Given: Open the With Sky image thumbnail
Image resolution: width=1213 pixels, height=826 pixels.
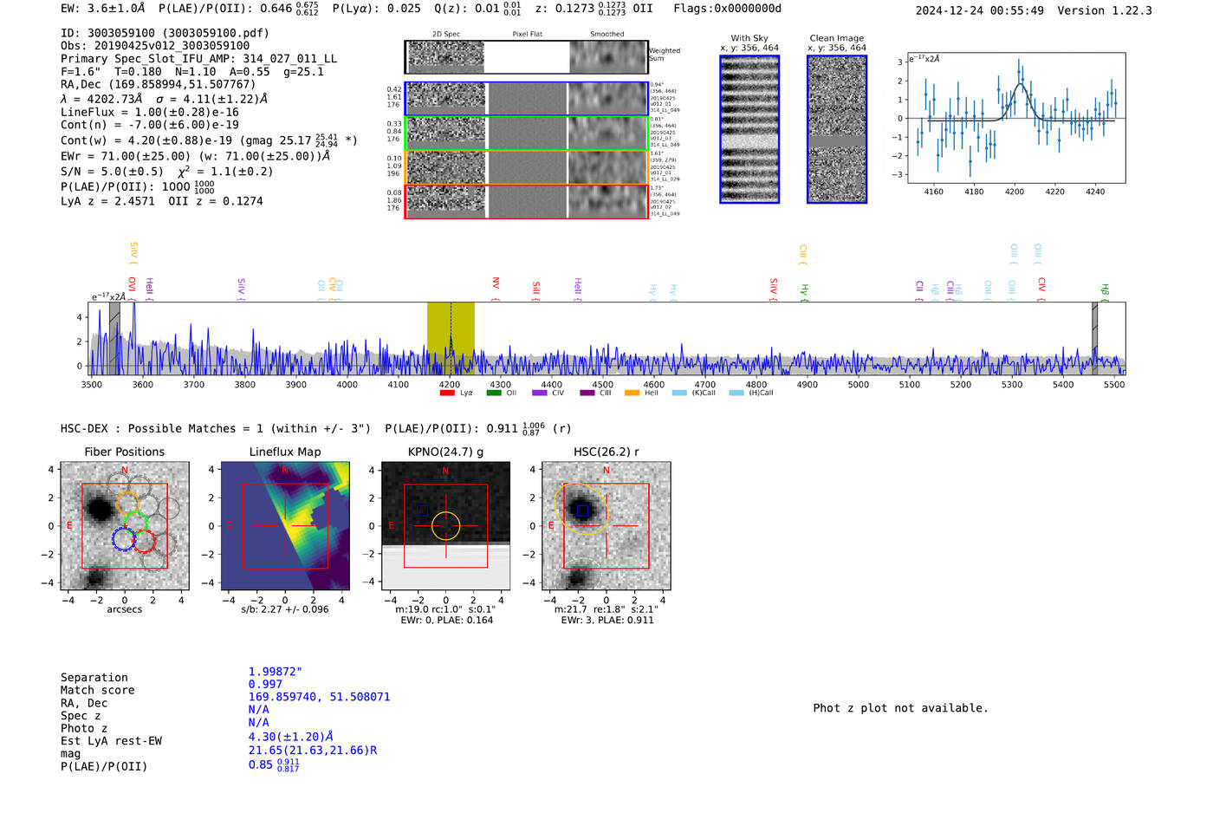Looking at the screenshot, I should [x=749, y=129].
